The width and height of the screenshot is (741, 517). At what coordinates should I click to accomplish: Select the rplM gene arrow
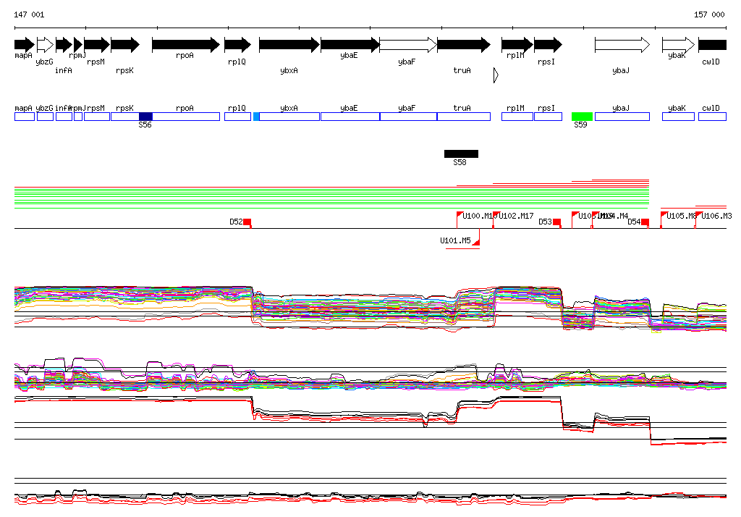coord(517,45)
